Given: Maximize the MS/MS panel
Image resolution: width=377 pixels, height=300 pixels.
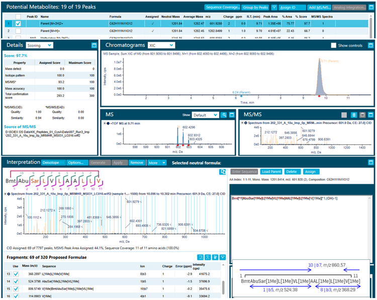Looking at the screenshot, I should pos(370,115).
